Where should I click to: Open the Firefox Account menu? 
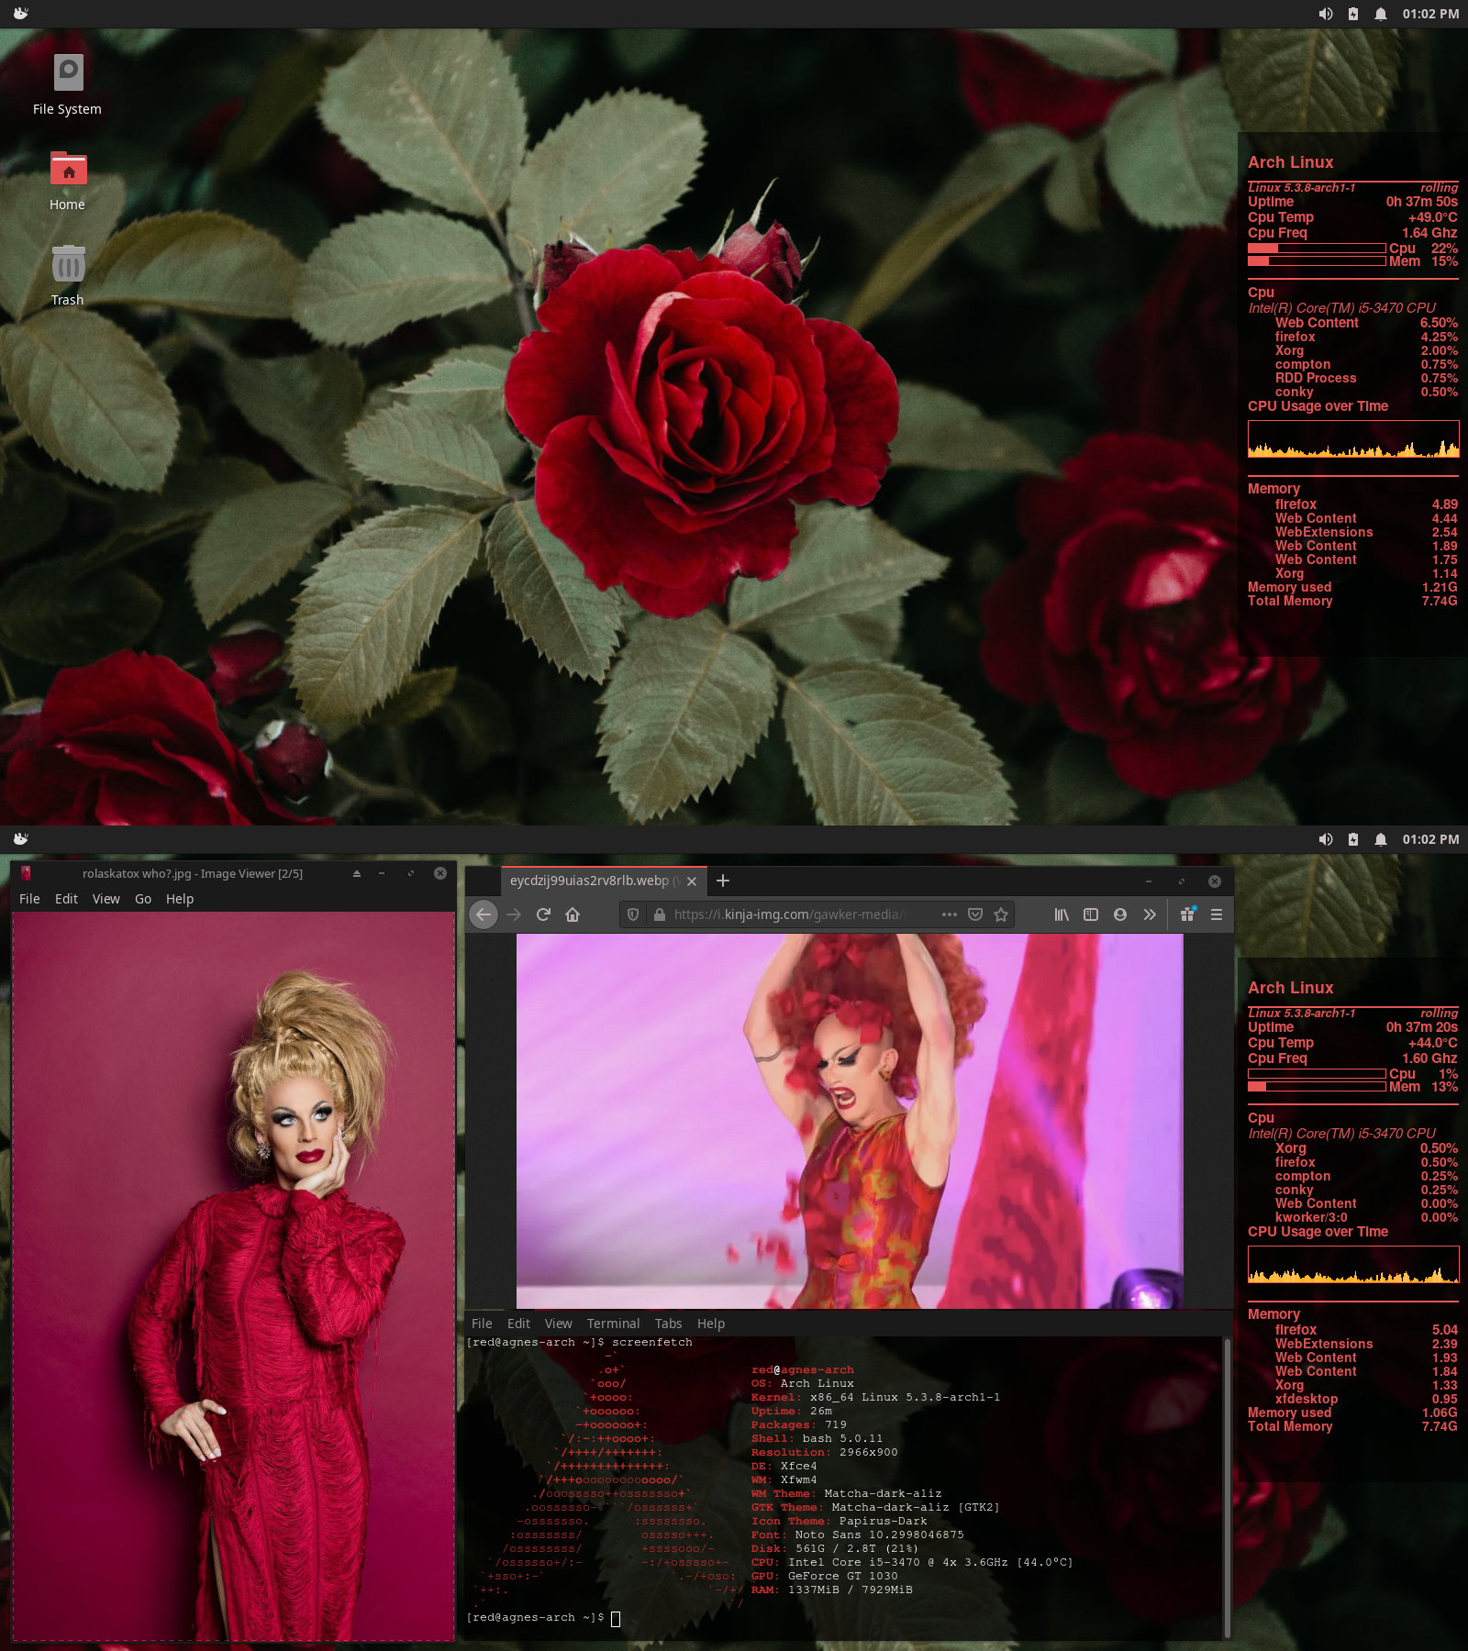1120,914
